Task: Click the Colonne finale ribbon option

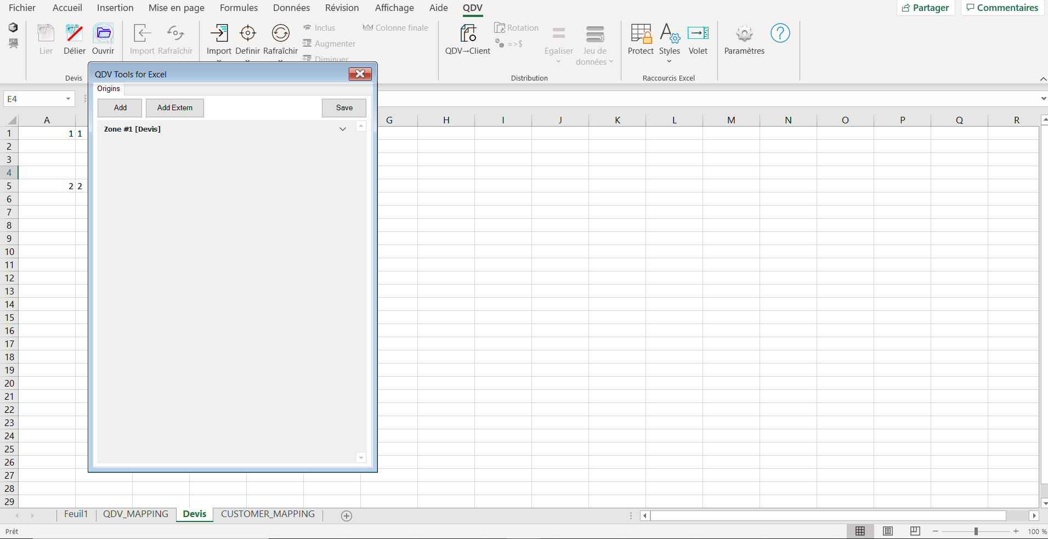Action: (395, 28)
